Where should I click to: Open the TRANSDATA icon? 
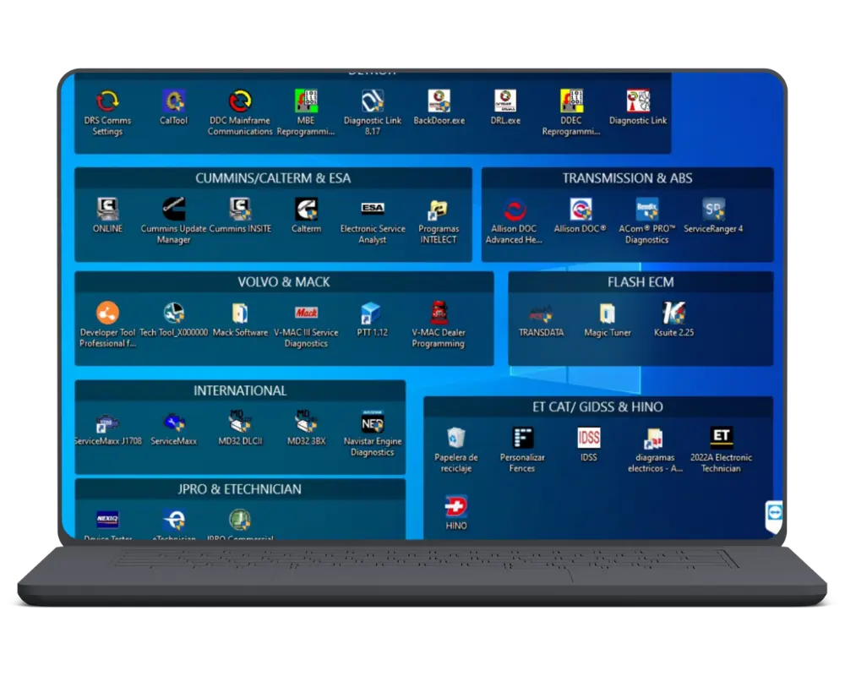pyautogui.click(x=541, y=313)
